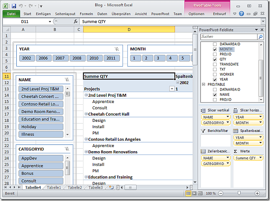Open the Formeln ribbon tab

[x=86, y=14]
